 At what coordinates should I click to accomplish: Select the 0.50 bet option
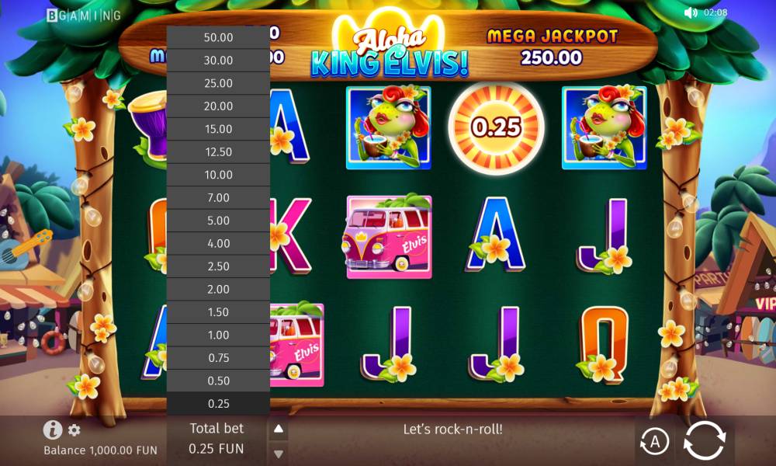(218, 381)
